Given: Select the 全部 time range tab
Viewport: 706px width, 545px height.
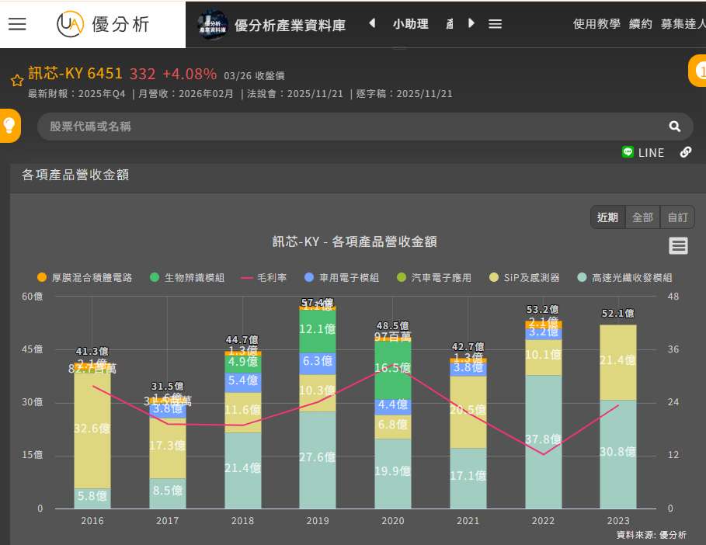Looking at the screenshot, I should [642, 217].
